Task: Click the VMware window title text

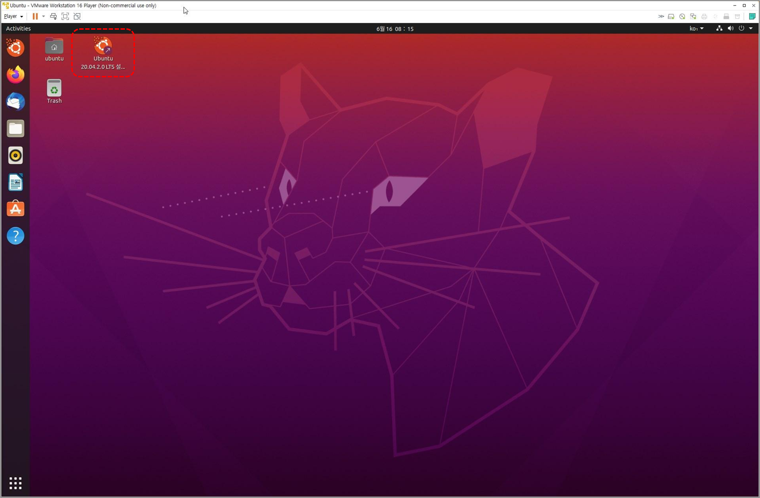Action: (x=83, y=6)
